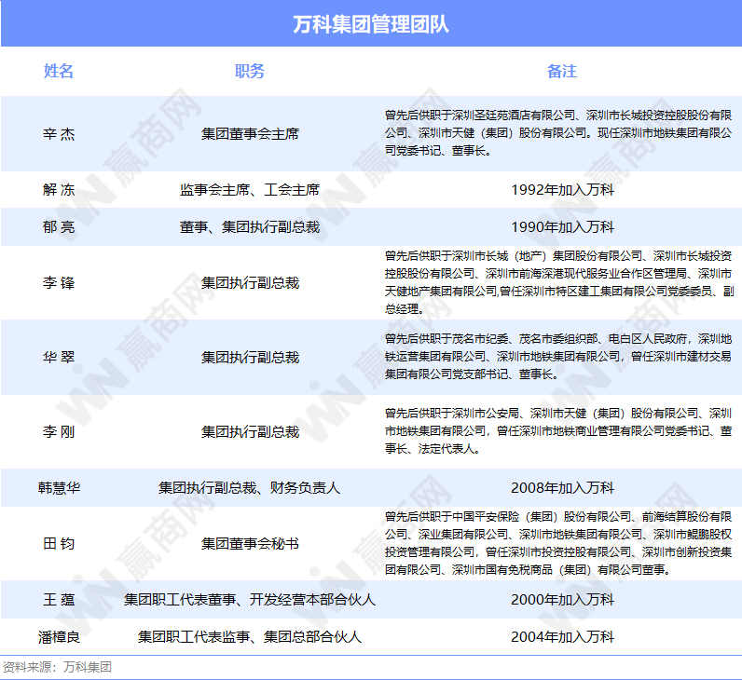Select the name 李 刚
742x680 pixels.
coord(59,431)
